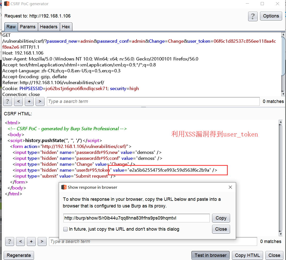Image resolution: width=286 pixels, height=260 pixels.
Task: Click the security=high cookie value
Action: (134, 89)
